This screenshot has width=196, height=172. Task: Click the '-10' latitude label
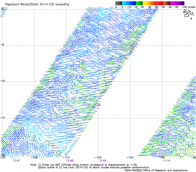point(2,81)
